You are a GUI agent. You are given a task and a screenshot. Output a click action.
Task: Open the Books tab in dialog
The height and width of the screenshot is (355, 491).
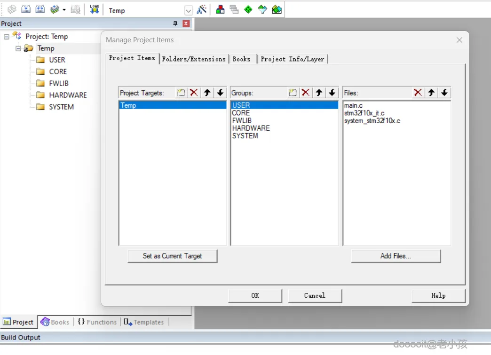click(x=241, y=59)
